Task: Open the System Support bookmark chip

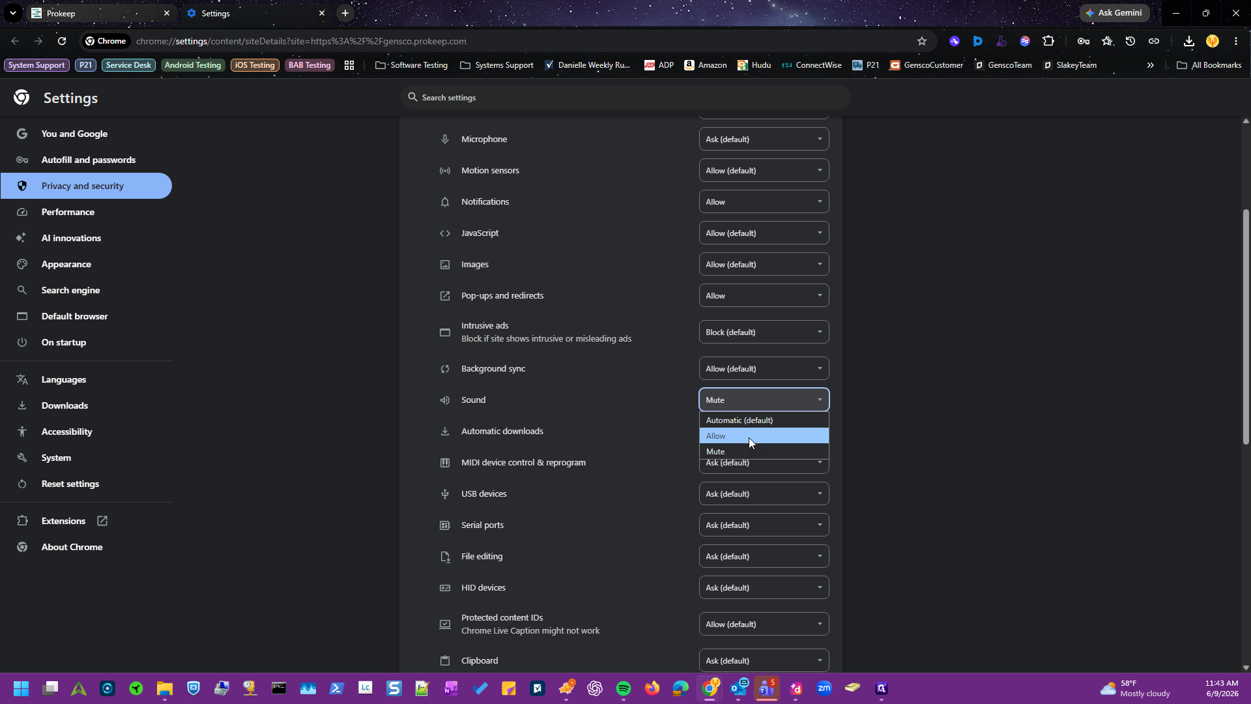Action: [x=36, y=65]
